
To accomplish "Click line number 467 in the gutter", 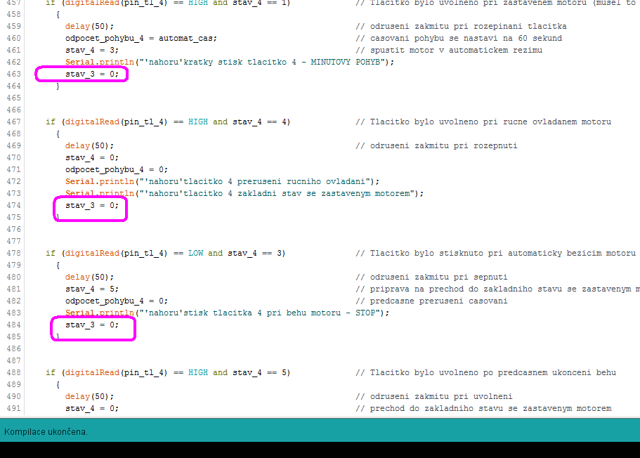I will 13,122.
